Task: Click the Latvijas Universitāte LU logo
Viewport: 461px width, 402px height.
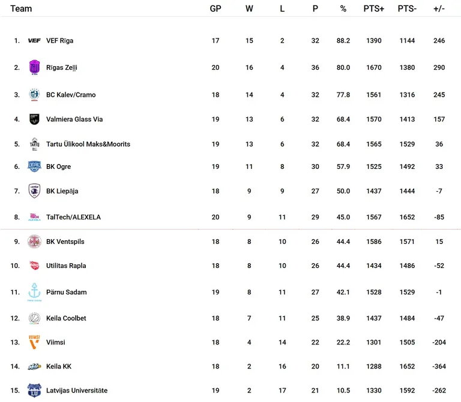Action: coord(34,391)
